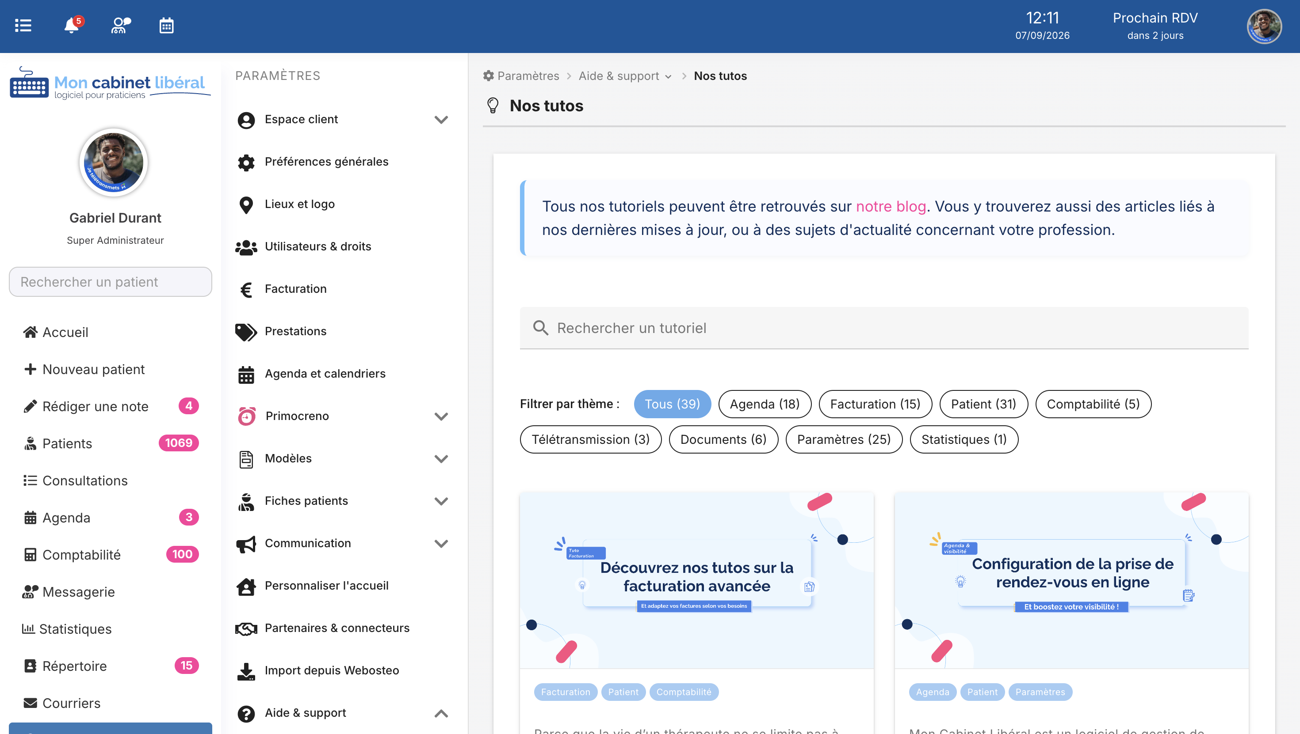
Task: Open Aide & support breadcrumb dropdown
Action: click(x=625, y=76)
